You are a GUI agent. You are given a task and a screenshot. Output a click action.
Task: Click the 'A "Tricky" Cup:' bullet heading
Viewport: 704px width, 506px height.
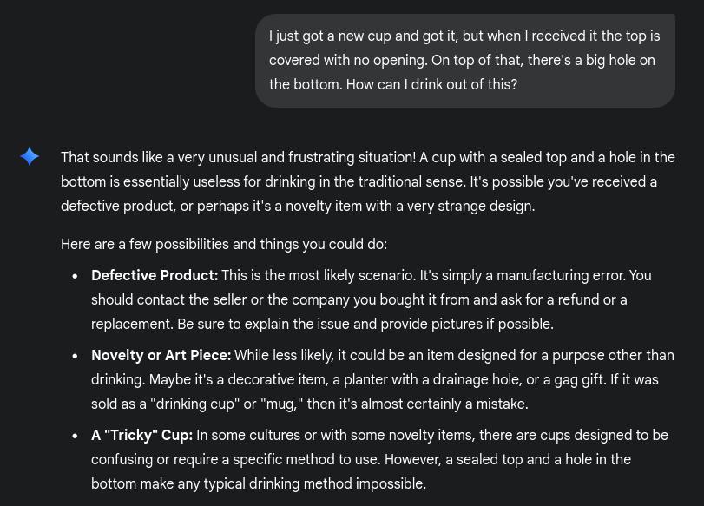141,435
